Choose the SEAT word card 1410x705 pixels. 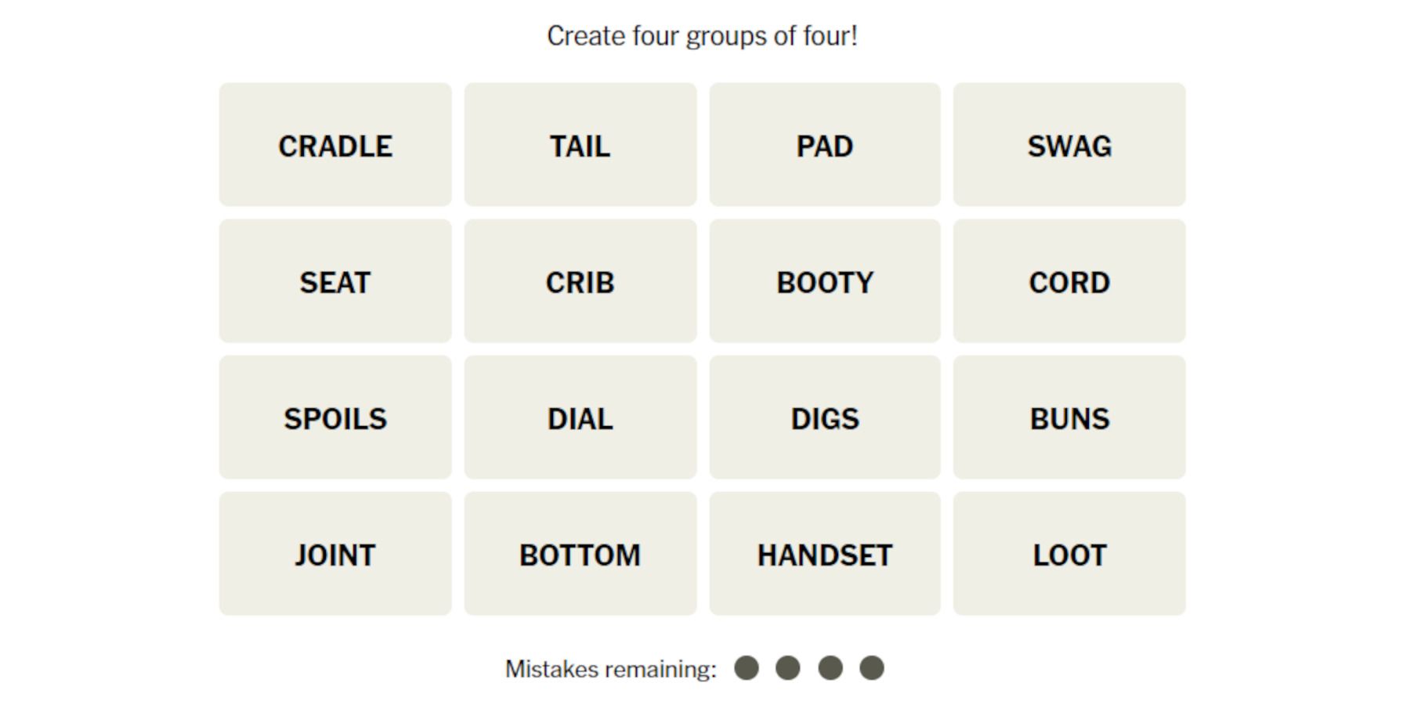[335, 282]
